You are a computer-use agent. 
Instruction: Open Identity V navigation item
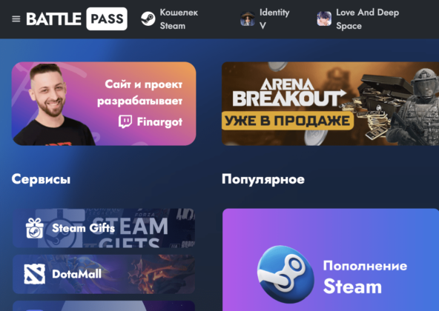(265, 19)
